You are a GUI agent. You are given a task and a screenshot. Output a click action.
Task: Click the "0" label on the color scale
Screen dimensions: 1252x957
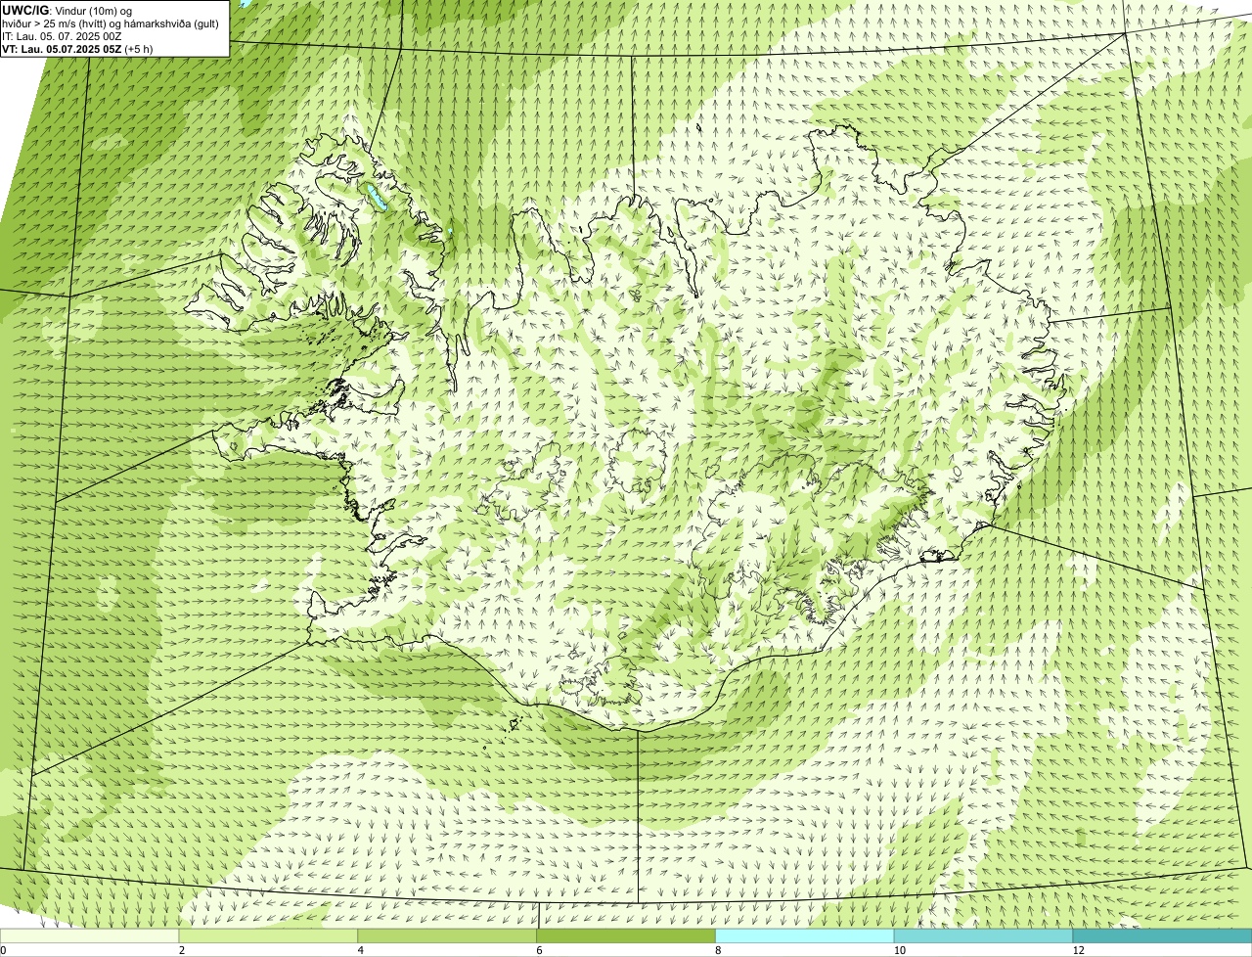tap(3, 950)
